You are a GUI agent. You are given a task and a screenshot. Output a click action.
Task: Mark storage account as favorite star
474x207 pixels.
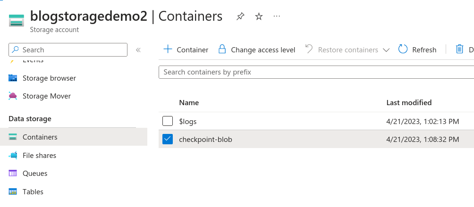pos(259,17)
